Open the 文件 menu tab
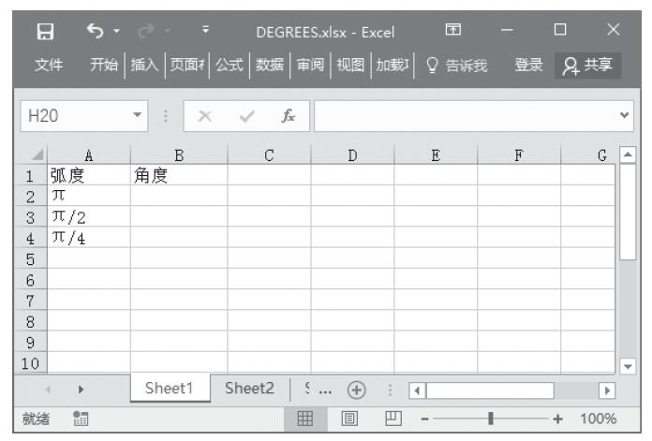Image resolution: width=652 pixels, height=441 pixels. 49,64
